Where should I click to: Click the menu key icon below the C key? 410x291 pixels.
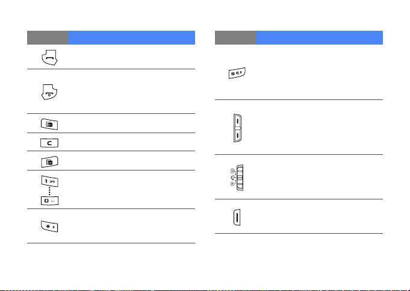point(48,161)
